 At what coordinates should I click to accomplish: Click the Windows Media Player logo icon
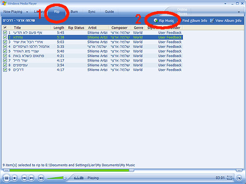(x=4, y=3)
